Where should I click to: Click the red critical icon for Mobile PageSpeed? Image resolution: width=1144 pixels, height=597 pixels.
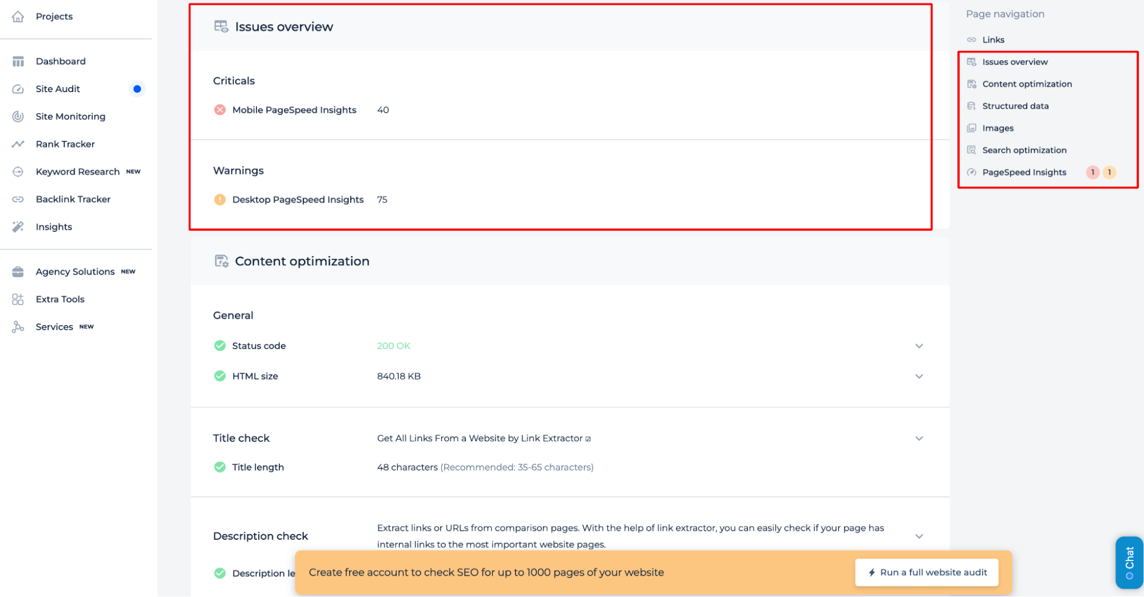pos(220,110)
